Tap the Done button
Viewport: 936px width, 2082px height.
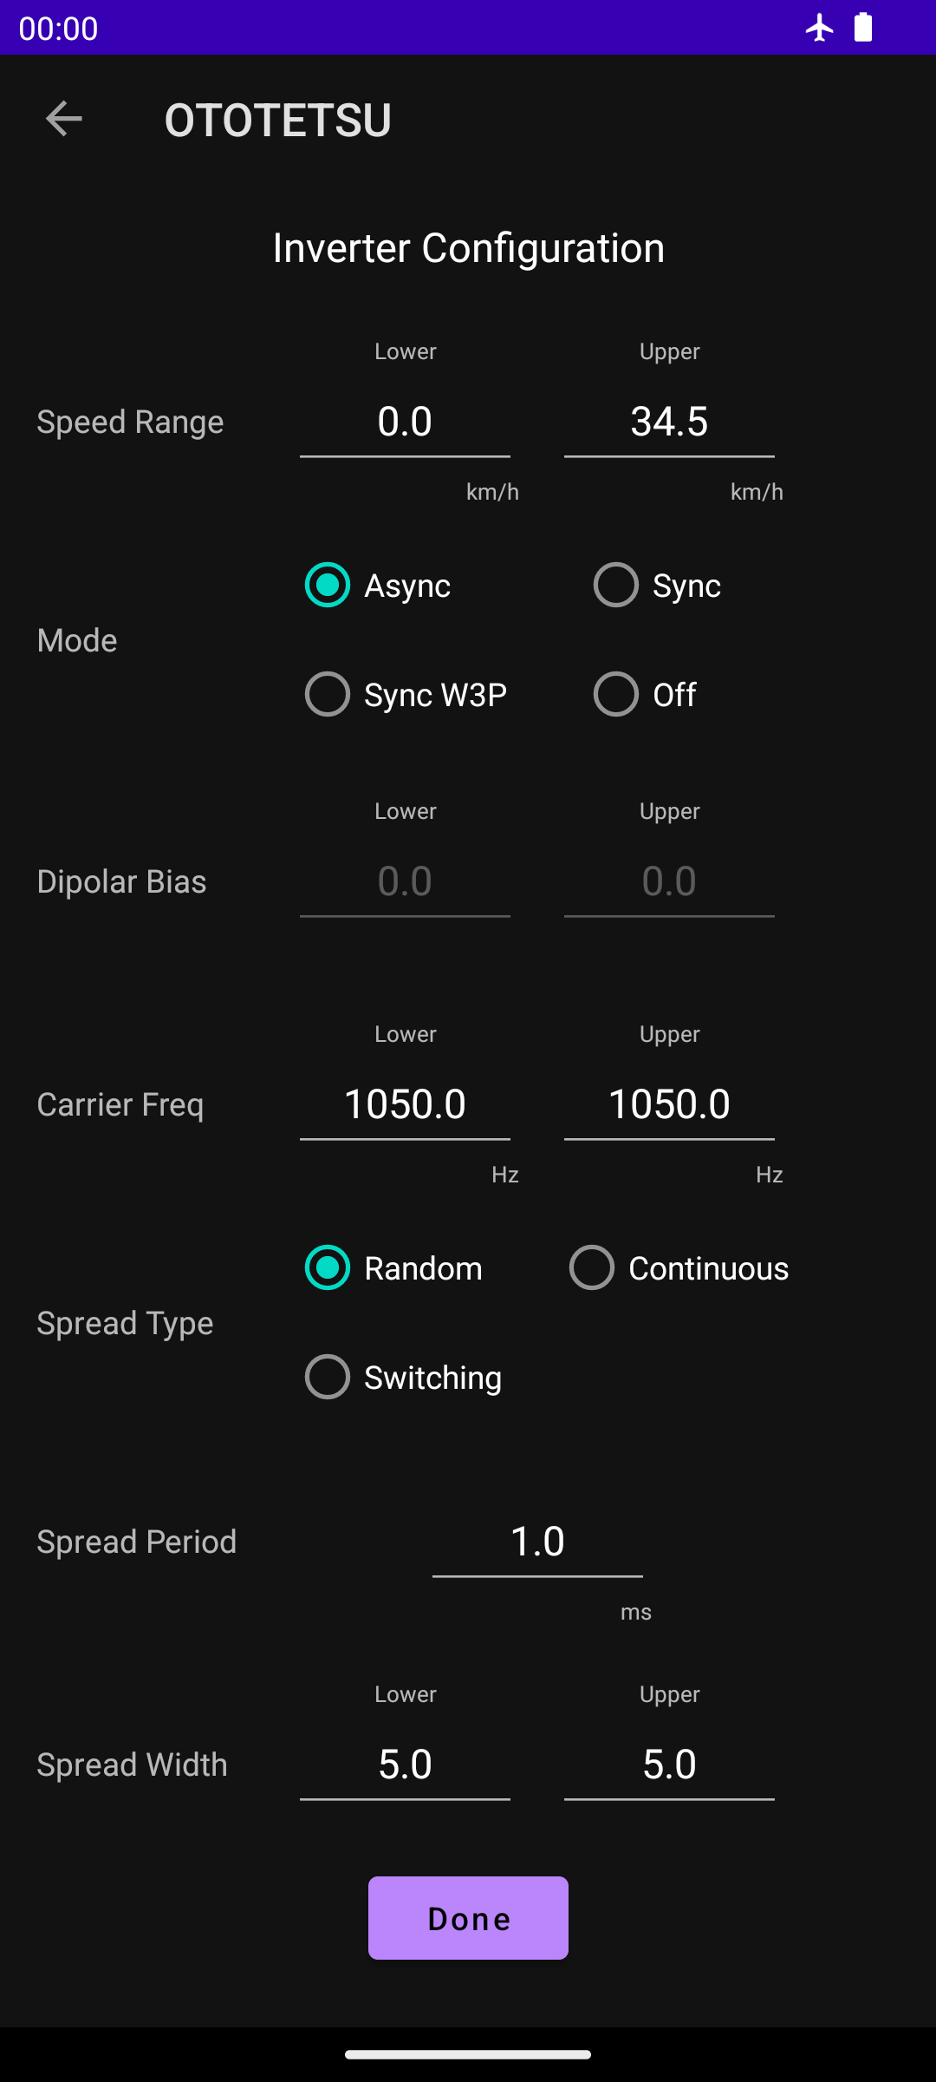468,1918
